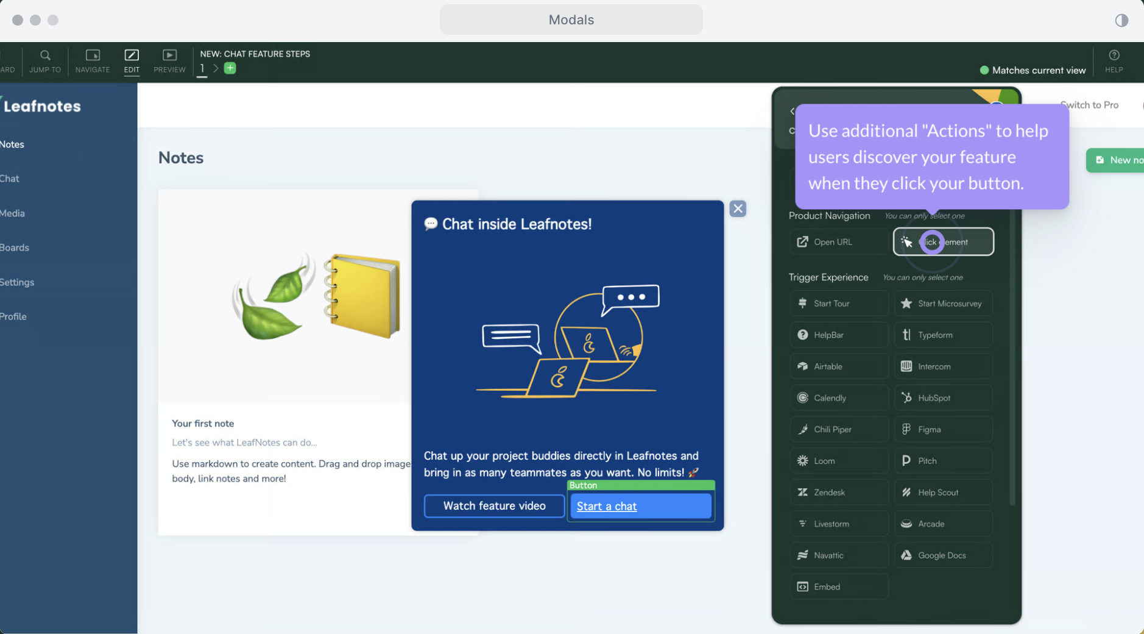Click the Switch to Pro link
Viewport: 1144px width, 634px height.
click(x=1089, y=105)
